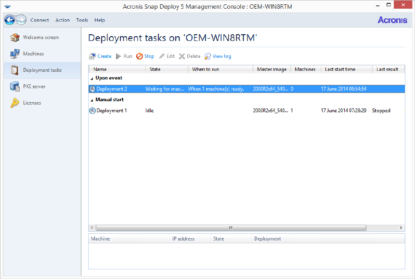The height and width of the screenshot is (279, 415).
Task: Collapse the Manual start group
Action: [92, 100]
